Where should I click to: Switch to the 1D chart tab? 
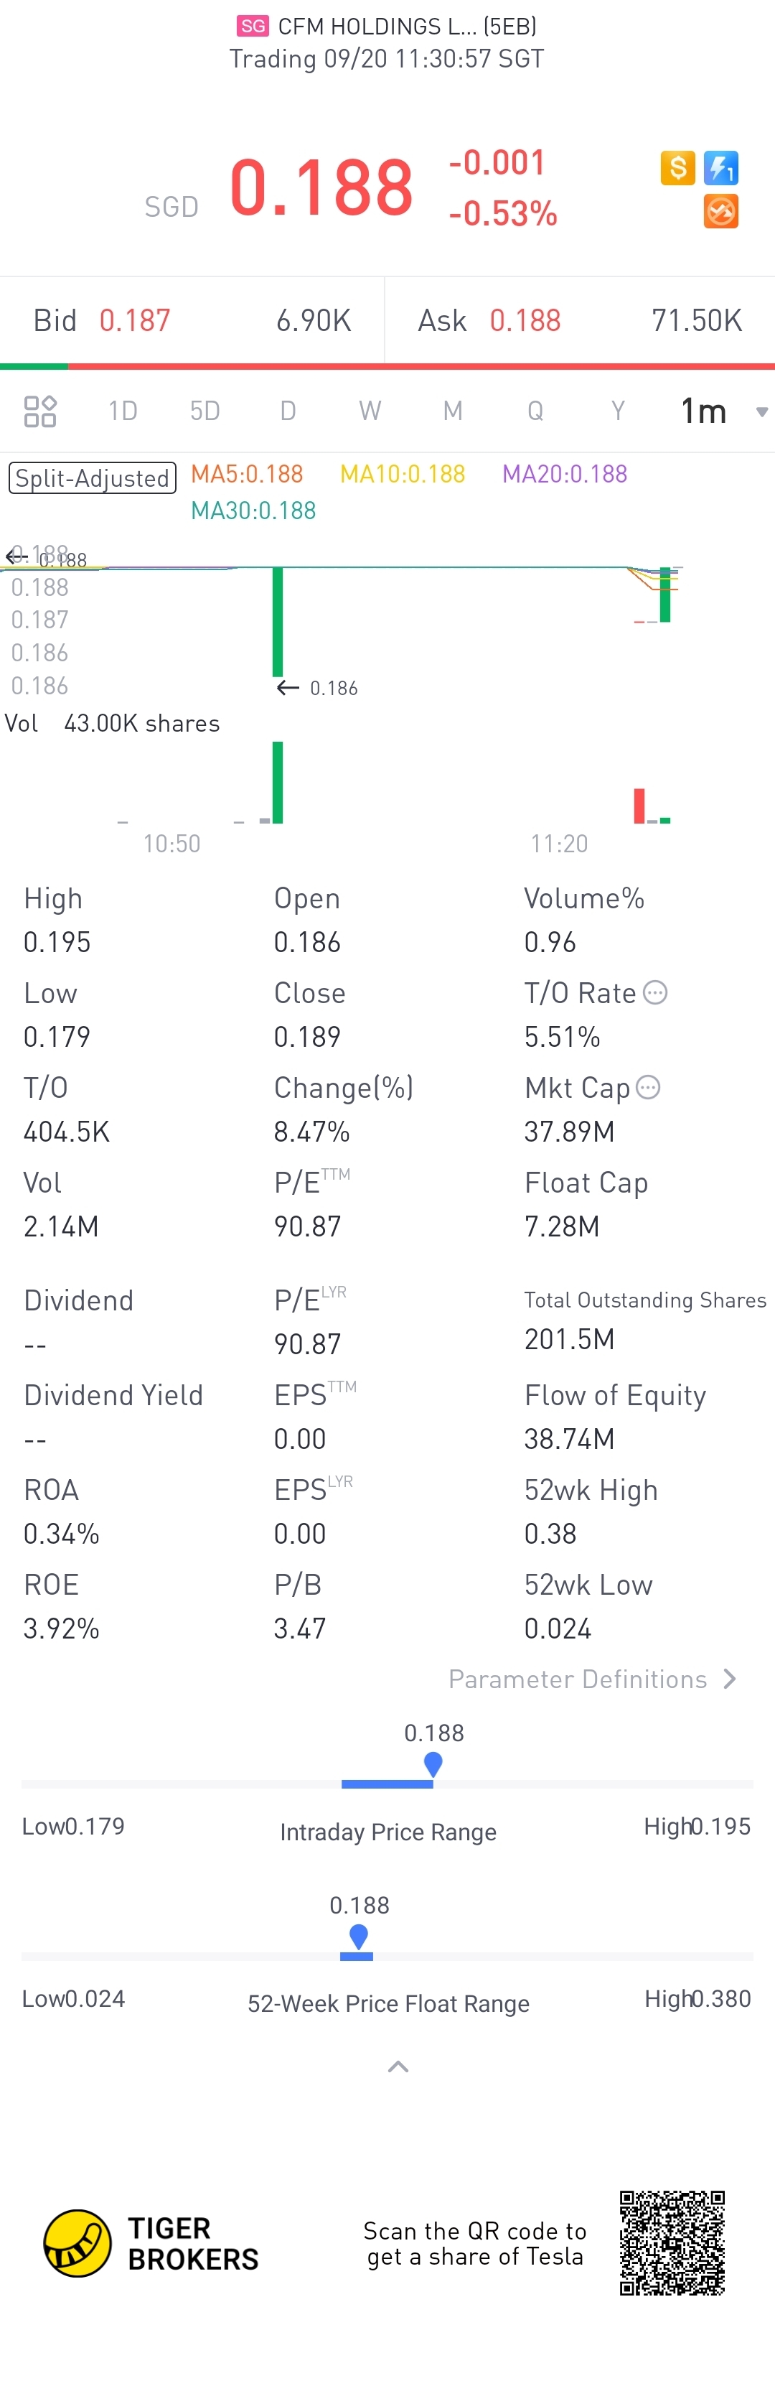(122, 410)
